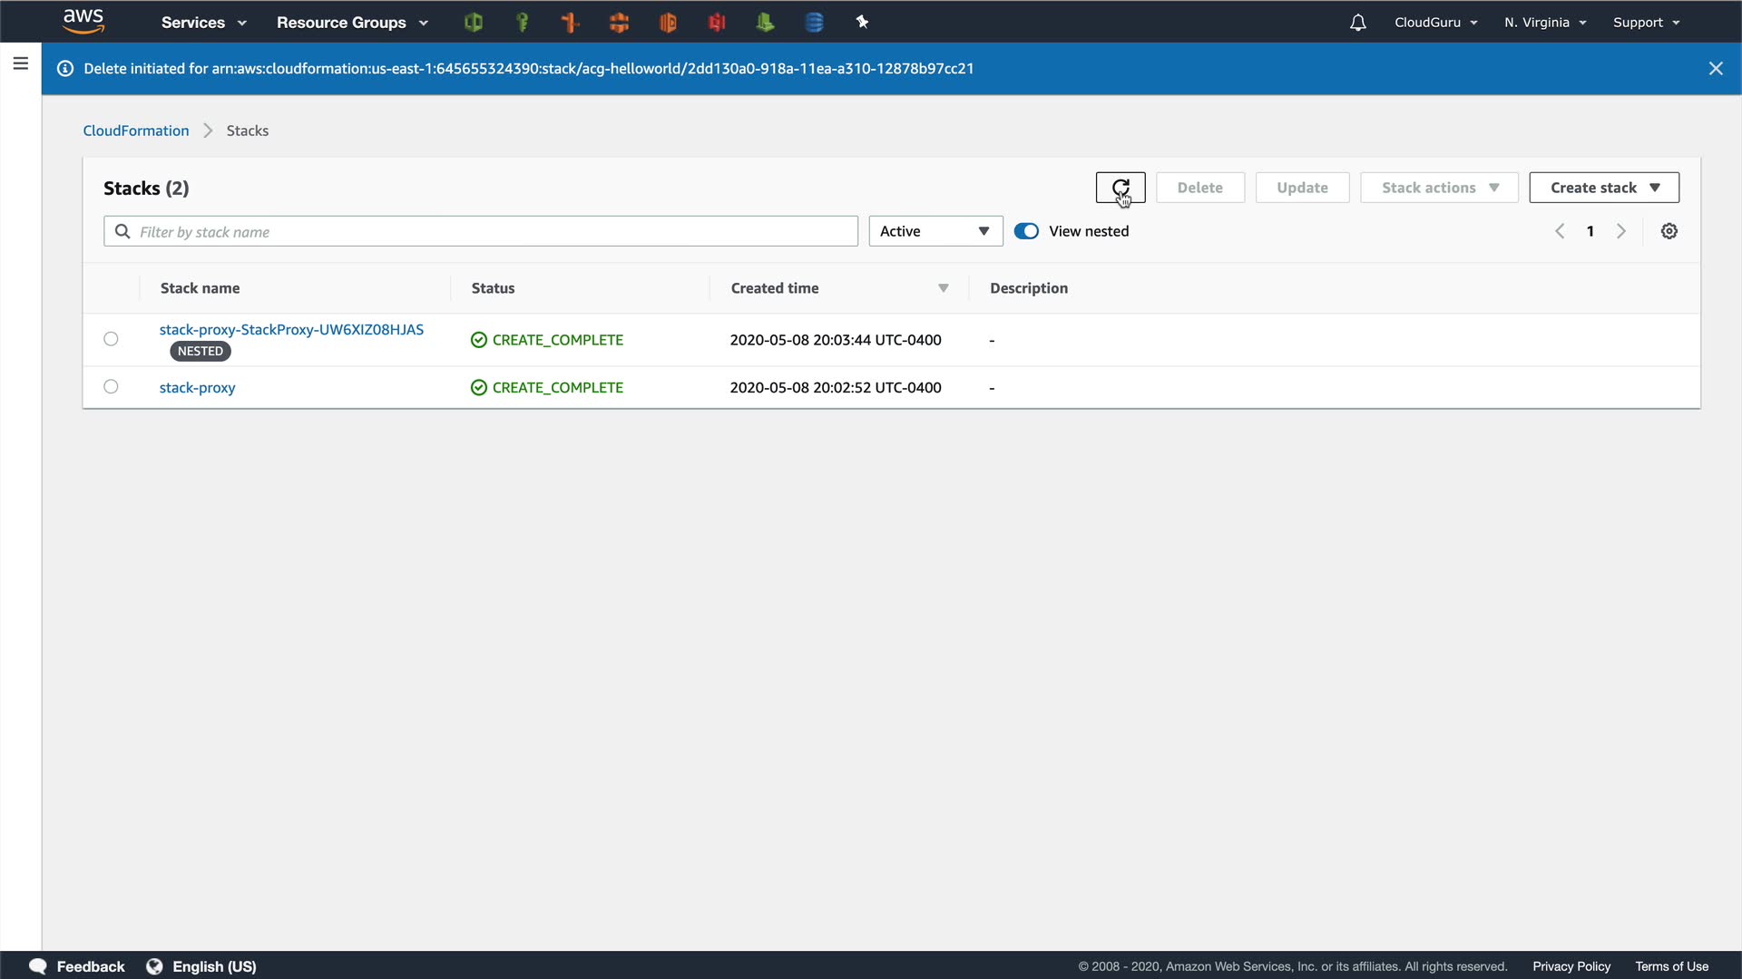
Task: Open the stack-proxy stack link
Action: [197, 388]
